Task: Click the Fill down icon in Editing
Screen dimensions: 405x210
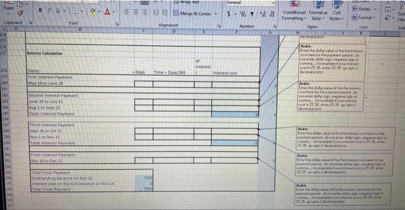Action: [x=389, y=9]
